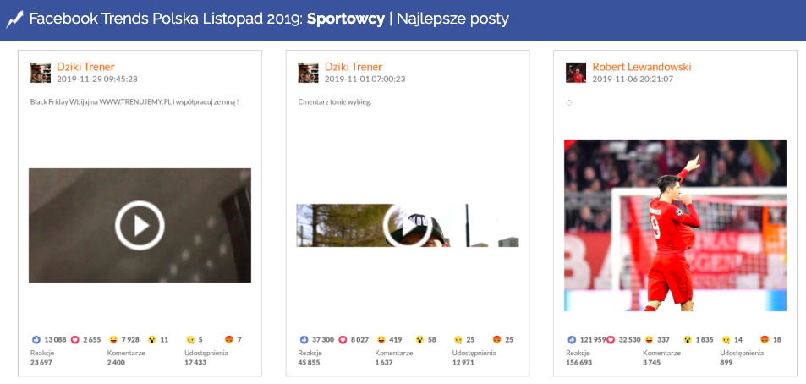Click the trend chart icon in the header

[15, 19]
